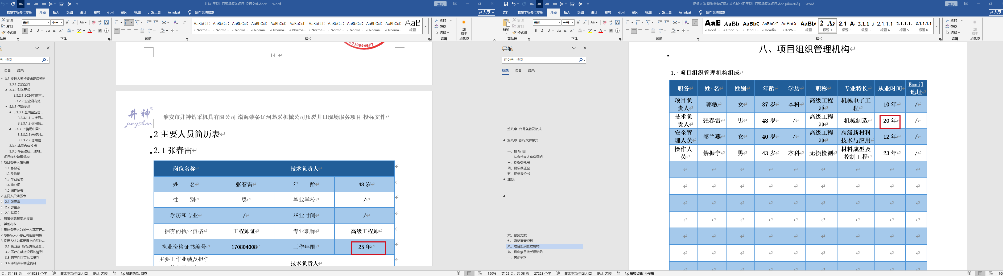This screenshot has height=276, width=1003.
Task: Toggle subscript in the left Word window
Action: [55, 31]
